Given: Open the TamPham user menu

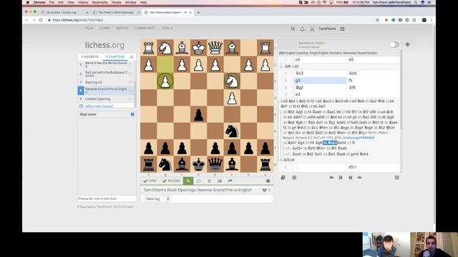Looking at the screenshot, I should tap(327, 29).
